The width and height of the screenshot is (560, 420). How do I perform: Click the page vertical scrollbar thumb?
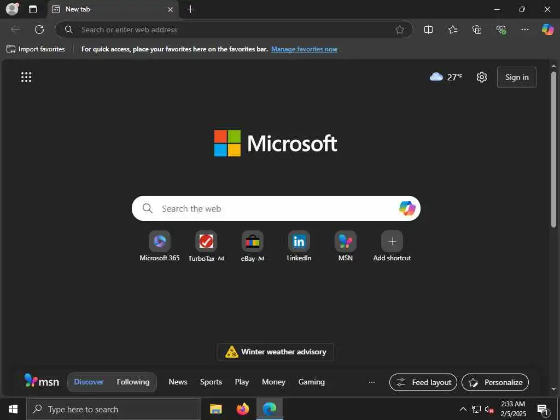point(553,149)
